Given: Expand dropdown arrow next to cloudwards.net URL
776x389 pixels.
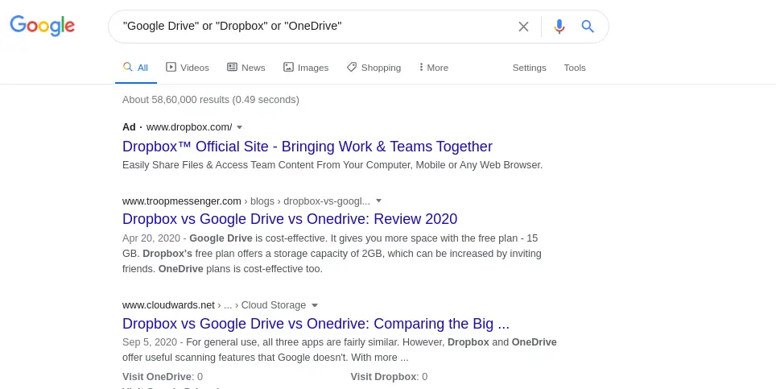Looking at the screenshot, I should [315, 305].
